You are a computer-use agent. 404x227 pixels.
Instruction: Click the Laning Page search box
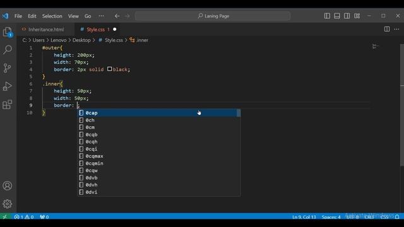coord(213,16)
